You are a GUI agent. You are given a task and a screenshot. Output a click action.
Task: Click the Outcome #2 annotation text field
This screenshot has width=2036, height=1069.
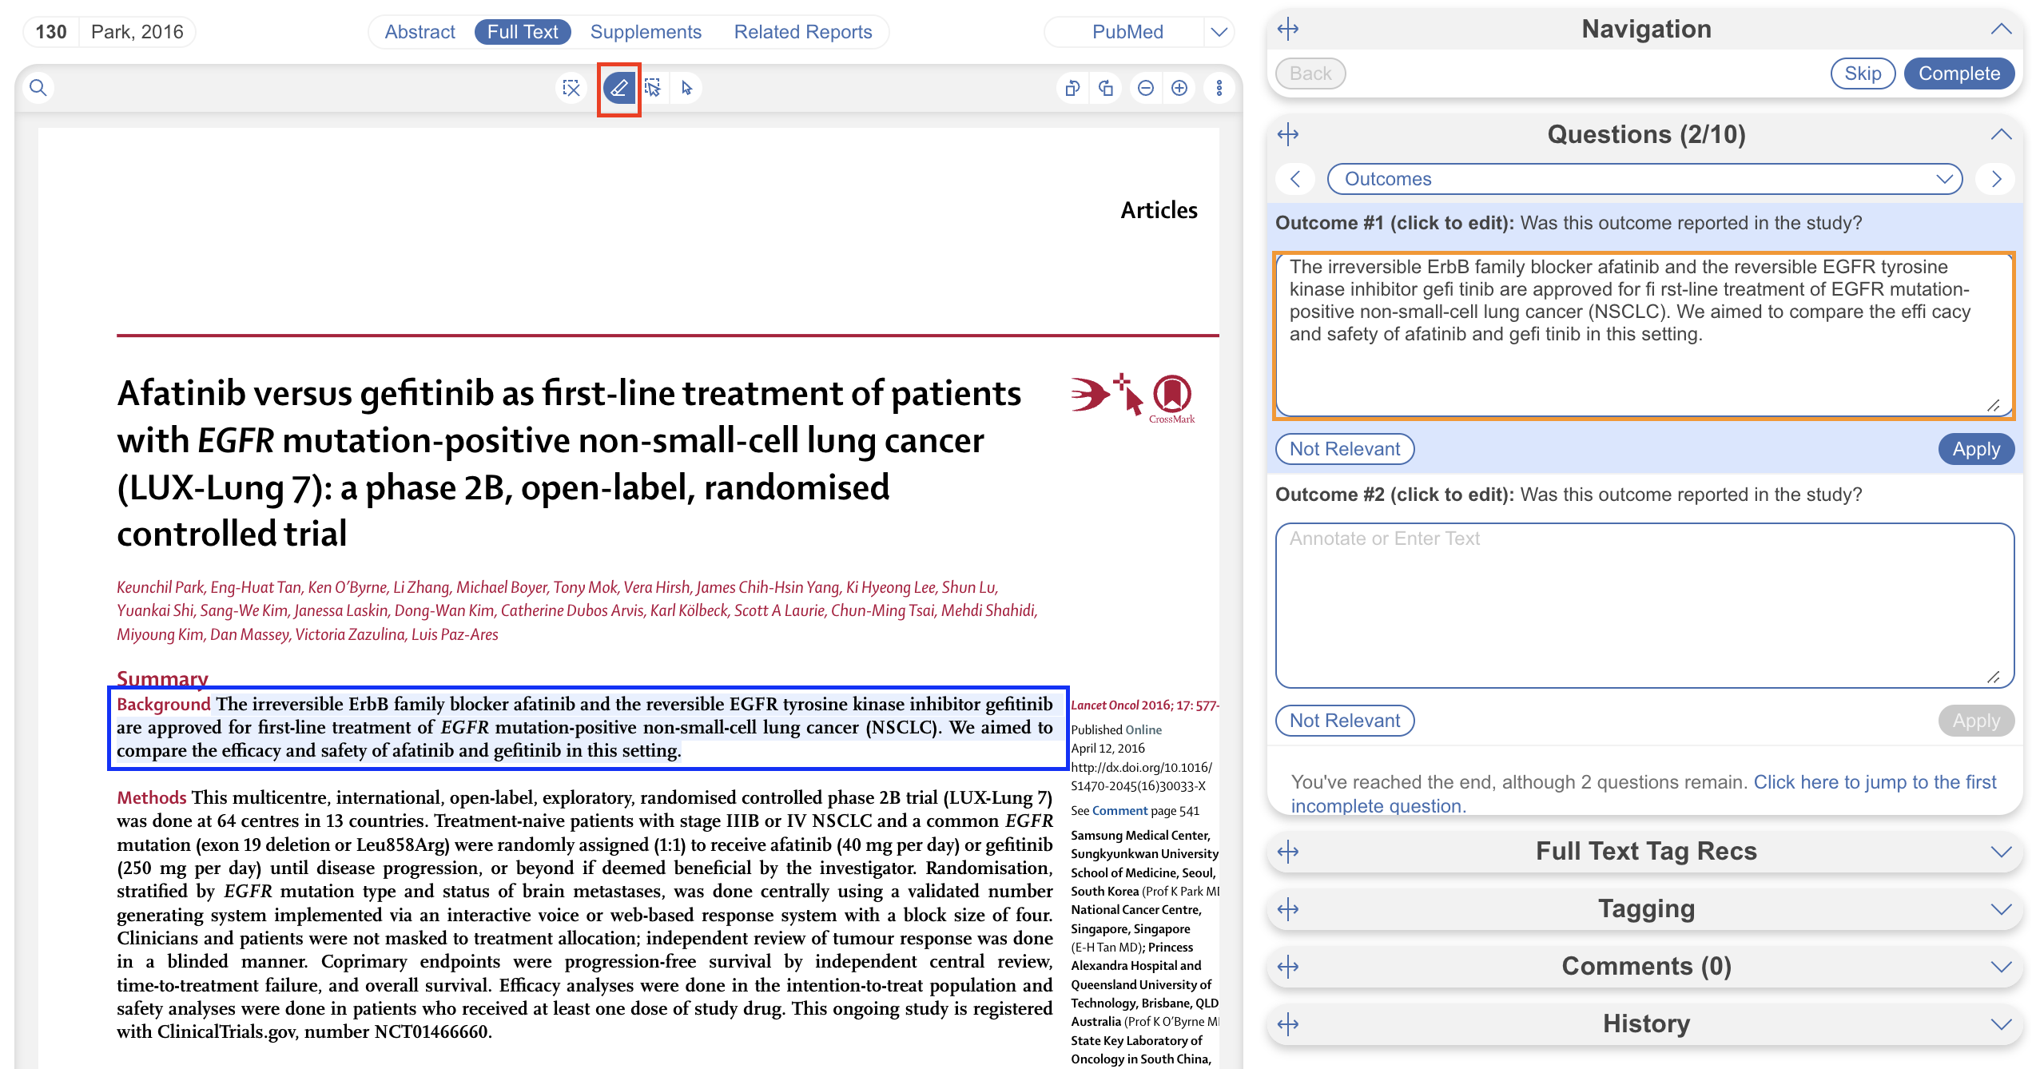pos(1644,605)
